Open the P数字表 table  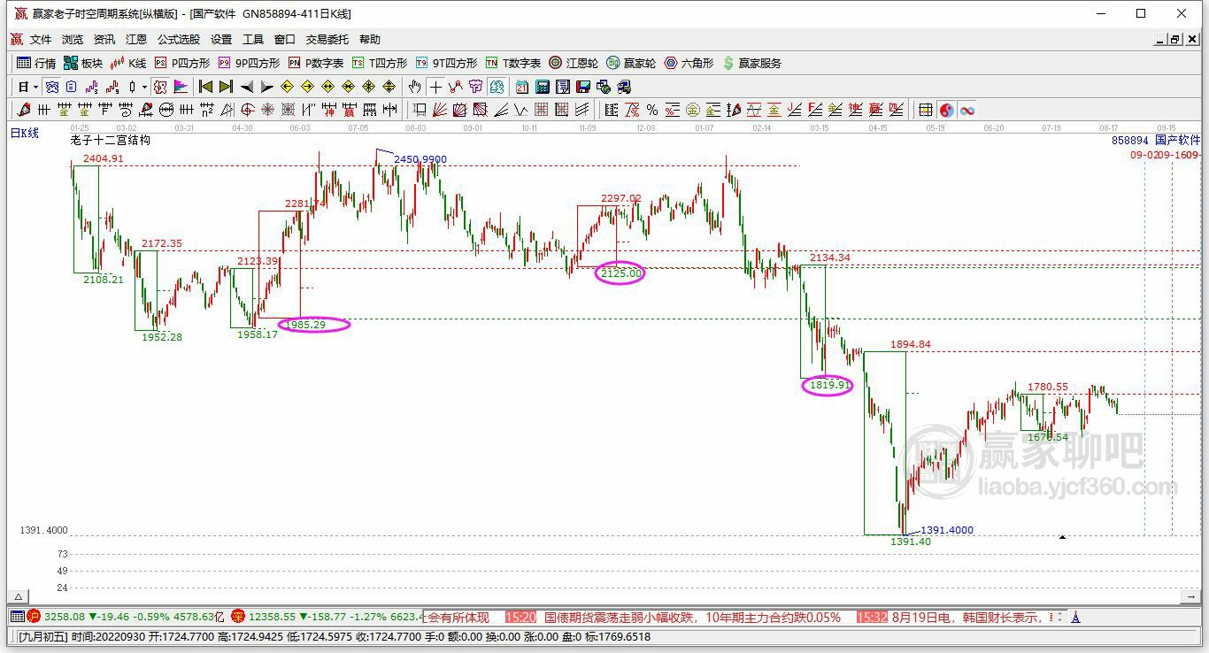pos(316,63)
